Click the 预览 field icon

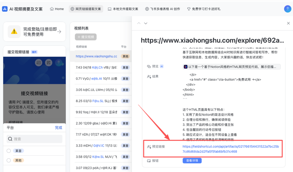tap(149, 66)
